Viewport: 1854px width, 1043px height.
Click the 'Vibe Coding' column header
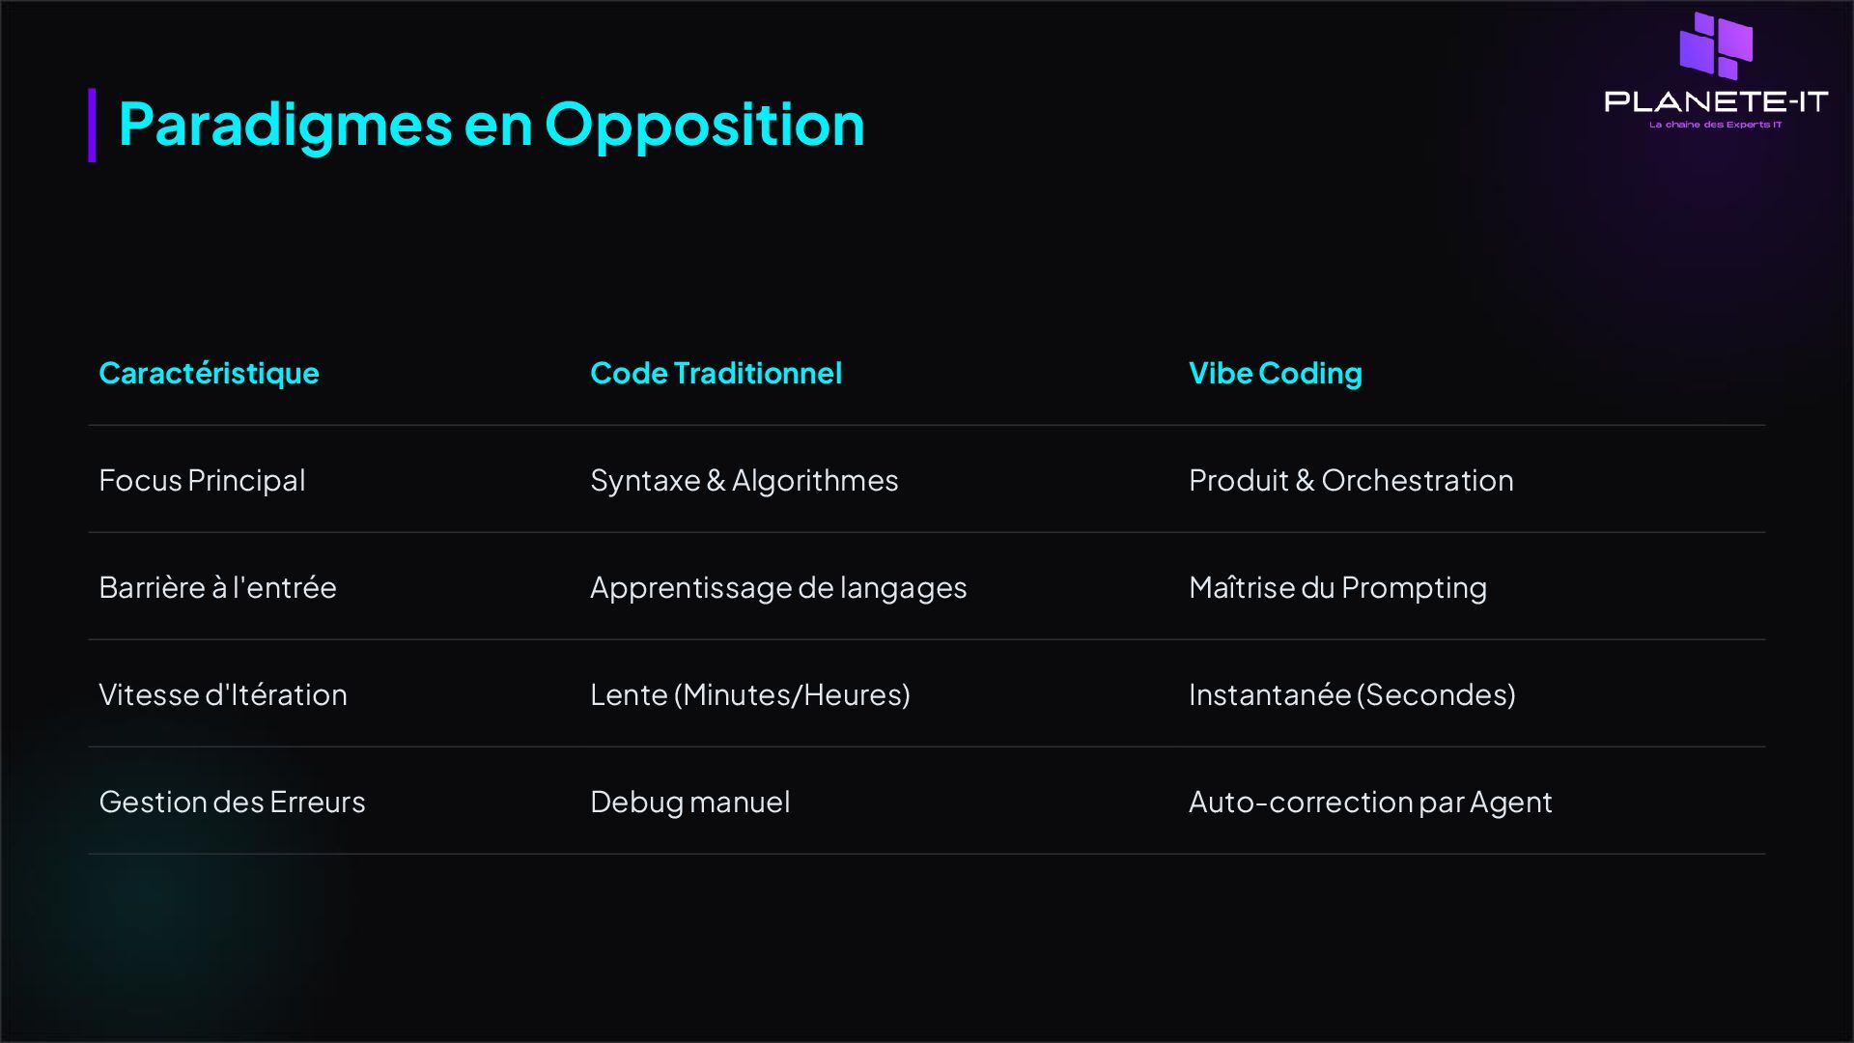(1275, 373)
